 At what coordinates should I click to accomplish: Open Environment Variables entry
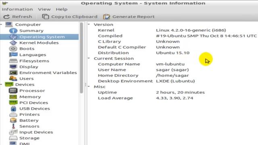tap(48, 72)
